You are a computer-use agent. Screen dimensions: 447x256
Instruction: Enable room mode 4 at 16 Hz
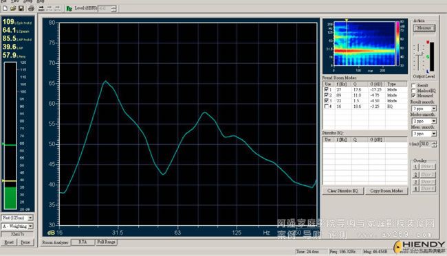[327, 106]
